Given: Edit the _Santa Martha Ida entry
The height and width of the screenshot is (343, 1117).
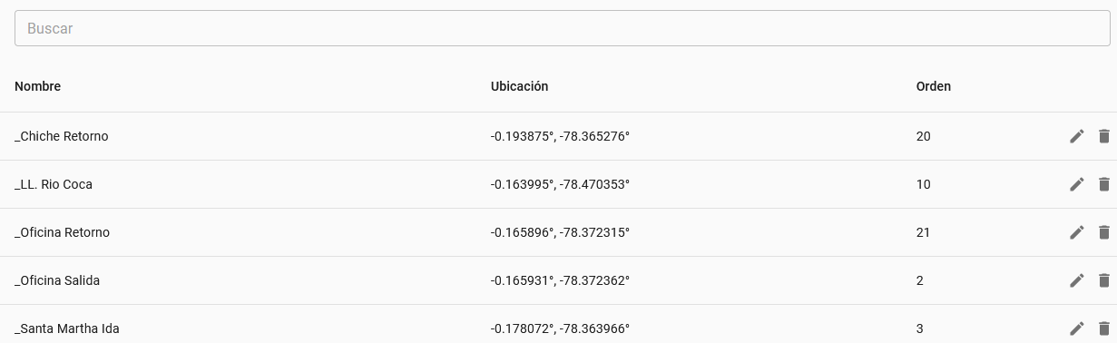Looking at the screenshot, I should [1077, 328].
